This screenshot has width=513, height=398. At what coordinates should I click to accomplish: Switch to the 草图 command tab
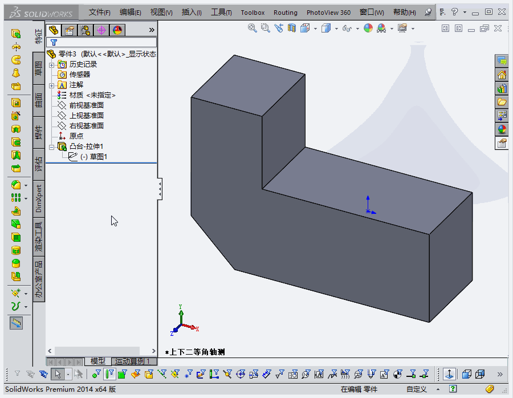coord(39,68)
